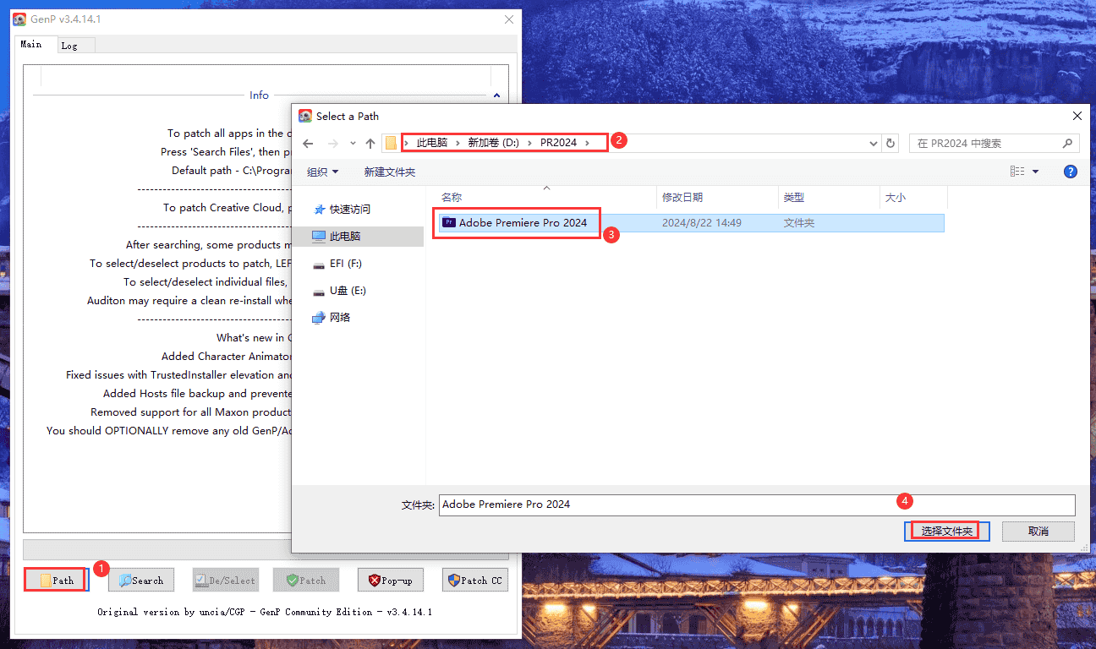
Task: Click the 网络 network icon
Action: [319, 318]
